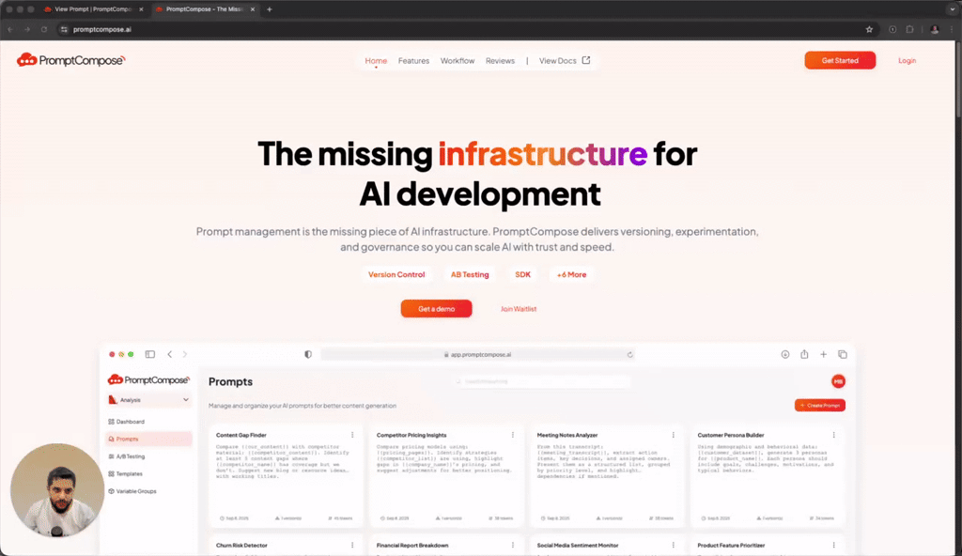Select Variable Groups in app preview sidebar
The image size is (962, 556).
pos(148,491)
